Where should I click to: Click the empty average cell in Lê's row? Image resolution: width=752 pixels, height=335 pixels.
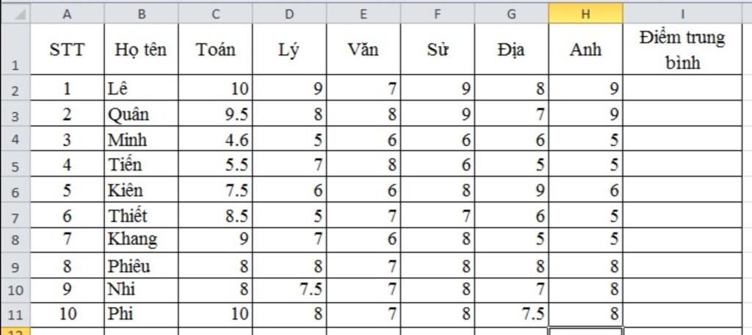click(x=683, y=89)
